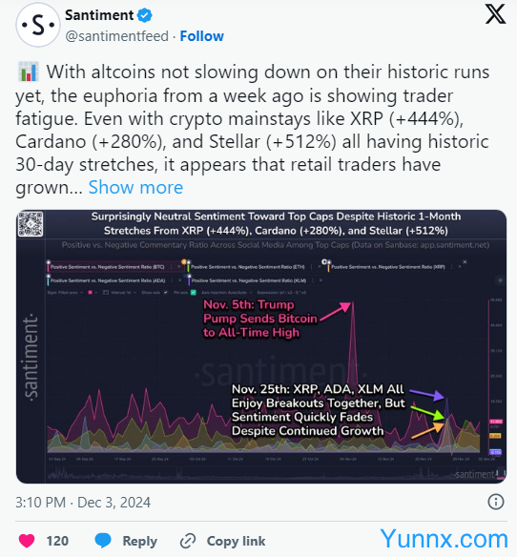
Task: Like the tweet with the heart icon
Action: point(27,541)
